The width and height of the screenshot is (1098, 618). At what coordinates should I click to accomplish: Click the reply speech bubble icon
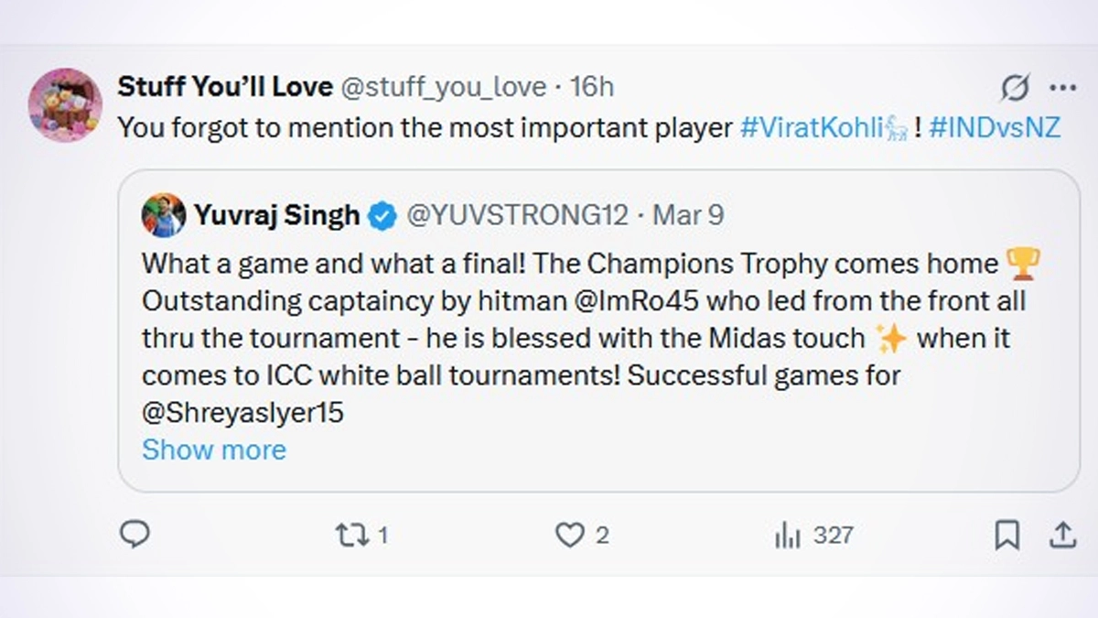[135, 535]
